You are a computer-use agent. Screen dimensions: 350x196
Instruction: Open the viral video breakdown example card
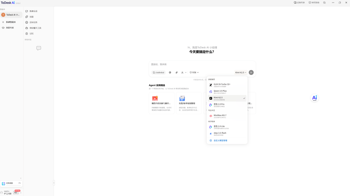point(162,103)
